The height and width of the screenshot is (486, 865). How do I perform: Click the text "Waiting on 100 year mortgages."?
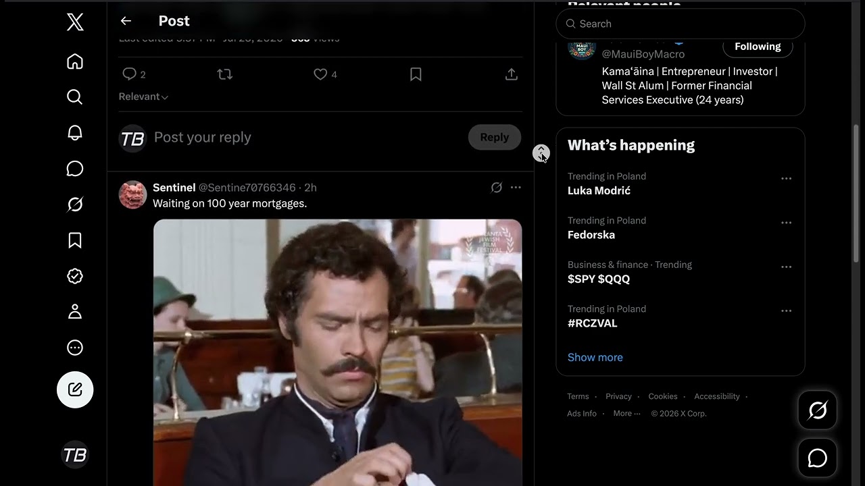click(x=230, y=203)
